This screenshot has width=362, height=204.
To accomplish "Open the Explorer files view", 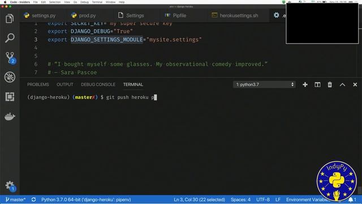I will pyautogui.click(x=10, y=19).
